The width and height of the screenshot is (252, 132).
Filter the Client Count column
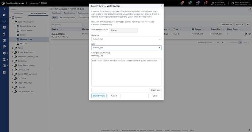click(x=241, y=29)
